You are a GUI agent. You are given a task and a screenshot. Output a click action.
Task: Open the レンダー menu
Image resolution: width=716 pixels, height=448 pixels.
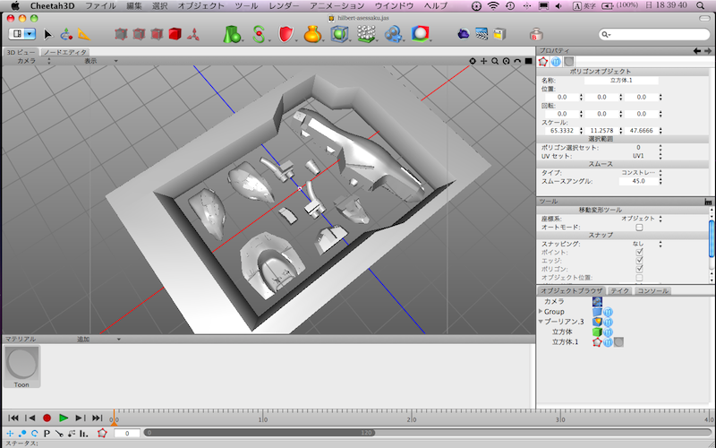(x=284, y=5)
